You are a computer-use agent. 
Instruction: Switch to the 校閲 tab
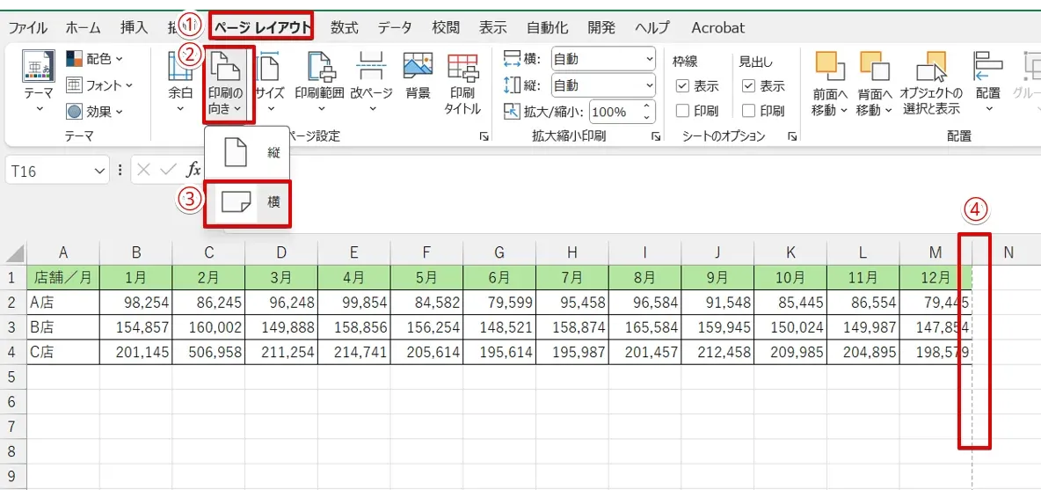coord(446,28)
